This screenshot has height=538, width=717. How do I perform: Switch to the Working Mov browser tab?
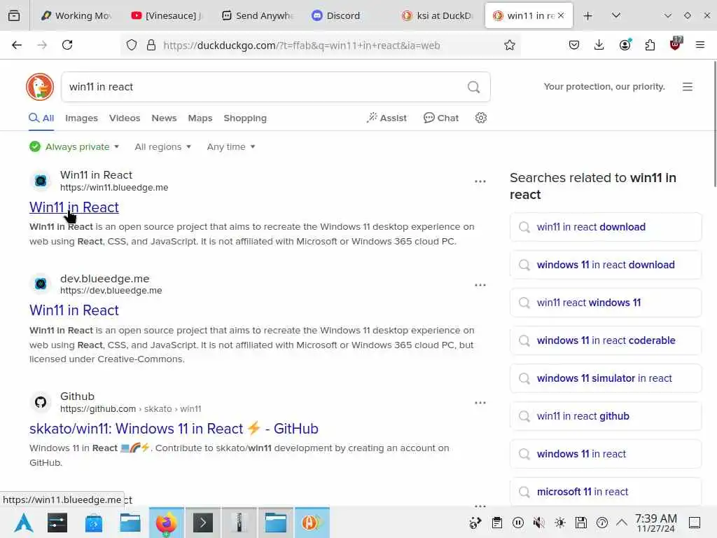click(x=76, y=15)
